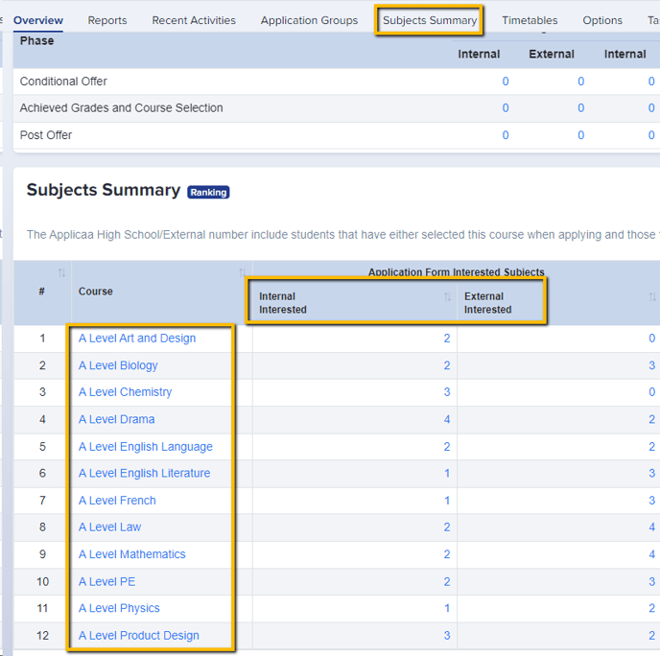Open the Recent Activities tab
Viewport: 660px width, 656px height.
pyautogui.click(x=194, y=20)
